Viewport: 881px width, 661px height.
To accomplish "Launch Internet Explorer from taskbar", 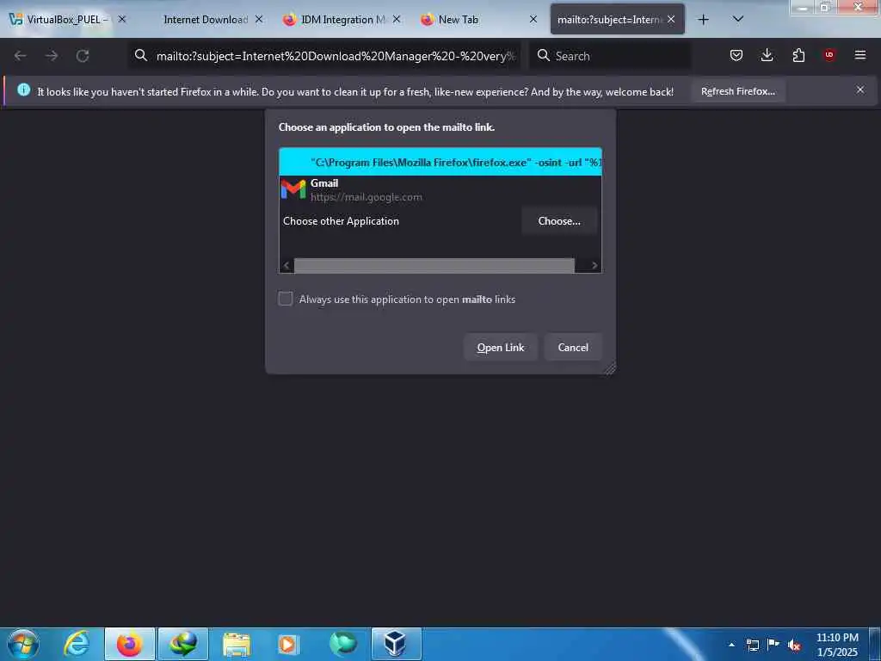I will pyautogui.click(x=76, y=644).
